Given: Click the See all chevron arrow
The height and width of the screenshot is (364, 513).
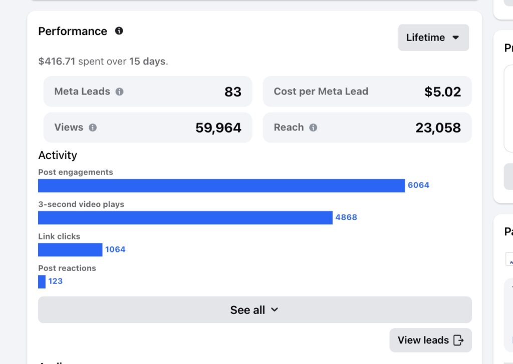Looking at the screenshot, I should click(x=275, y=309).
